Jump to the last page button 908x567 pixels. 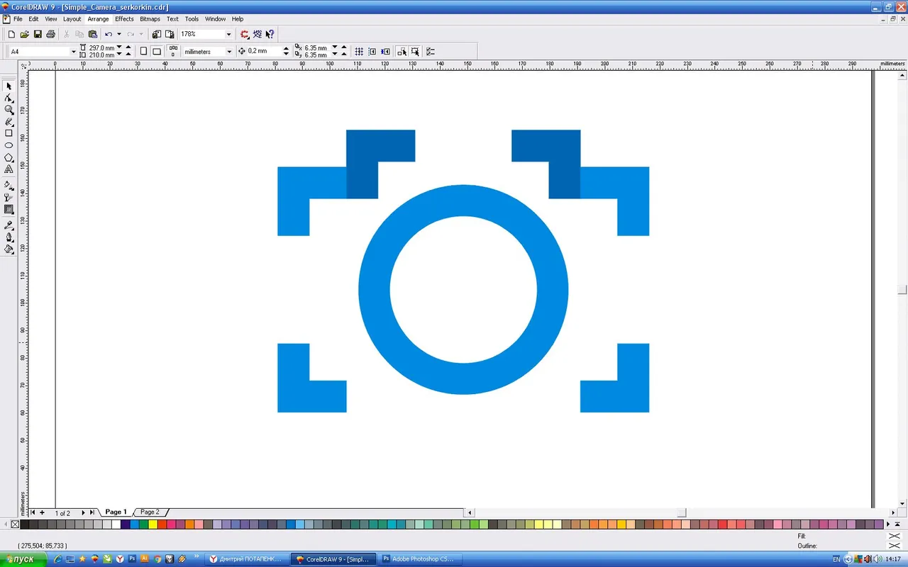click(92, 512)
